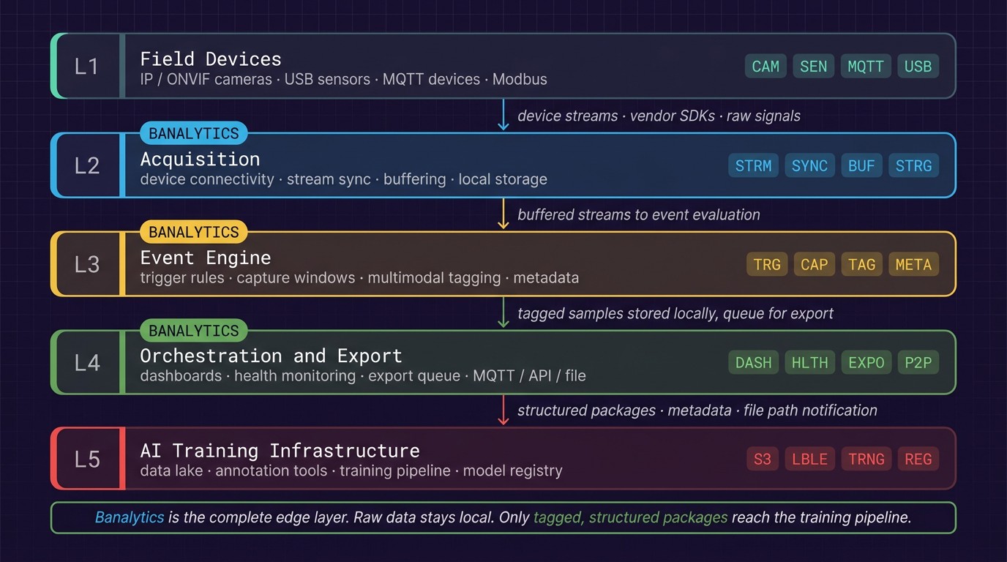Click the L4 layer label

click(x=87, y=362)
